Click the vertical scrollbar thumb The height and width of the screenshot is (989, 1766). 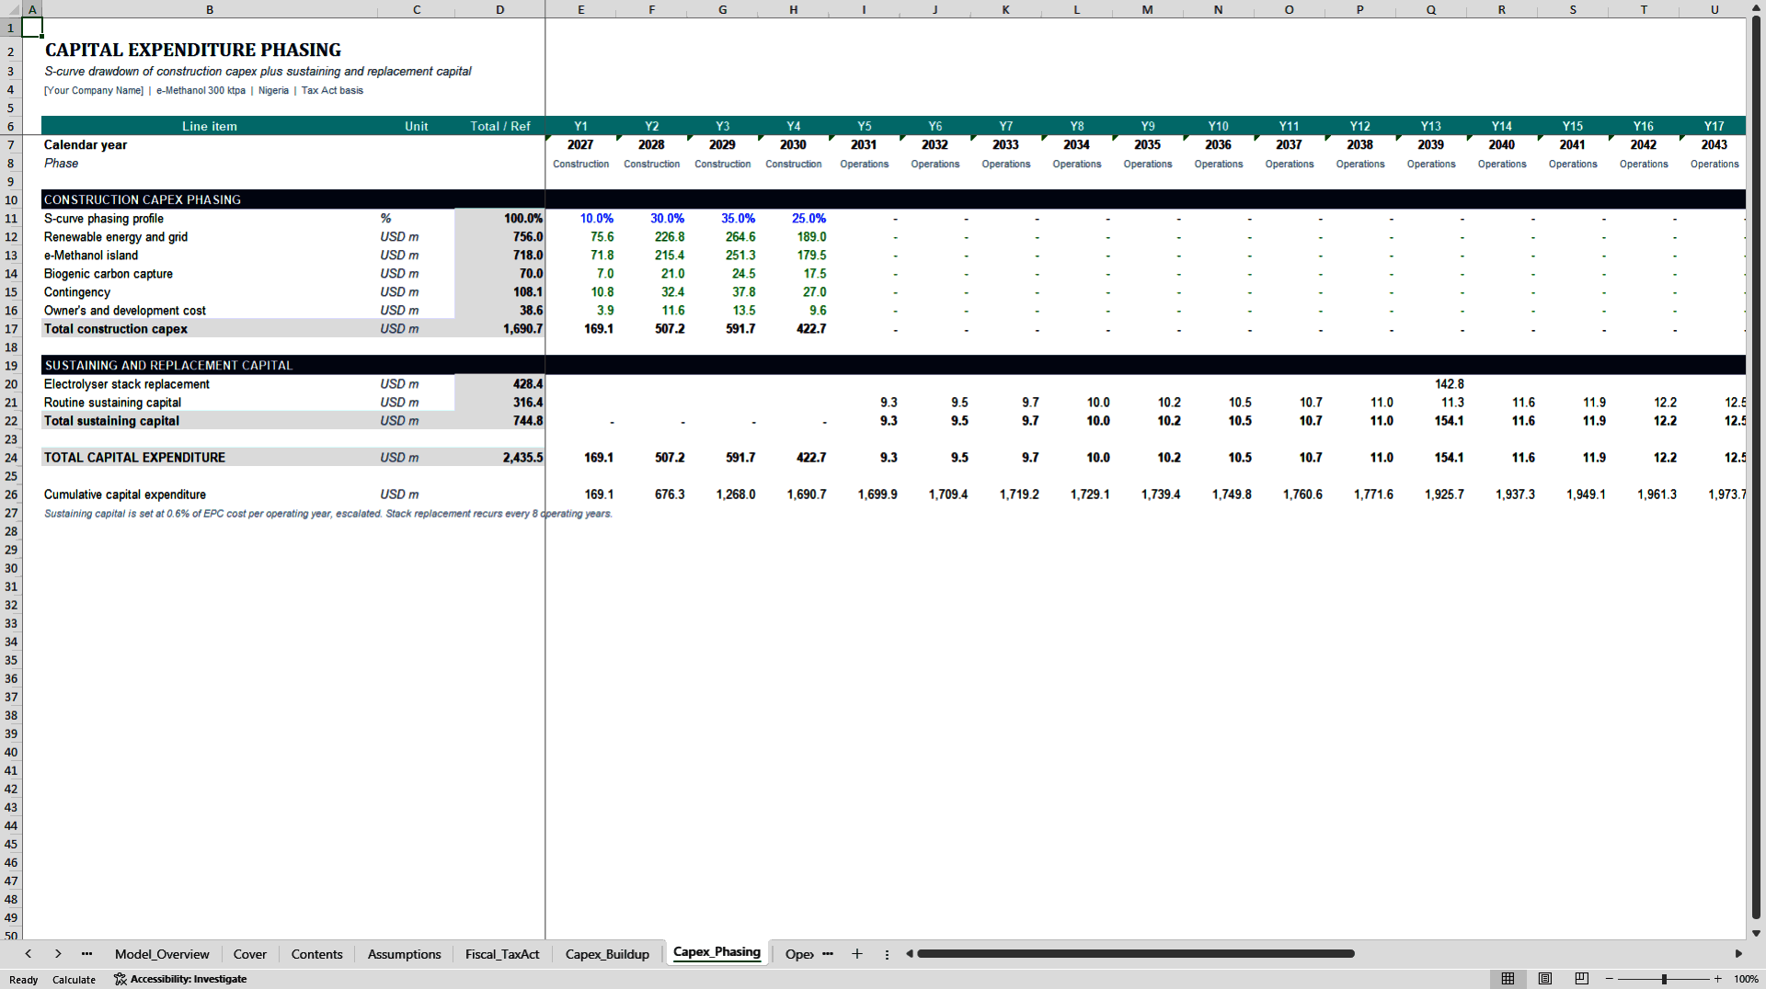[1756, 469]
